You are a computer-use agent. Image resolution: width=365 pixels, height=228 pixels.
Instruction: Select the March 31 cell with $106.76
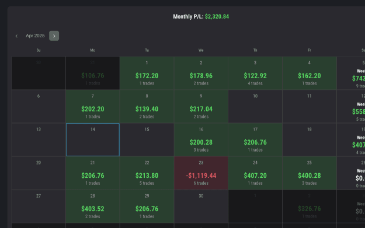point(93,73)
